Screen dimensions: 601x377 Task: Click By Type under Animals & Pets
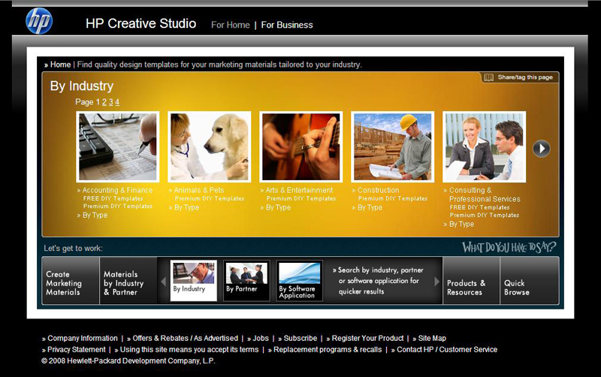click(x=186, y=207)
